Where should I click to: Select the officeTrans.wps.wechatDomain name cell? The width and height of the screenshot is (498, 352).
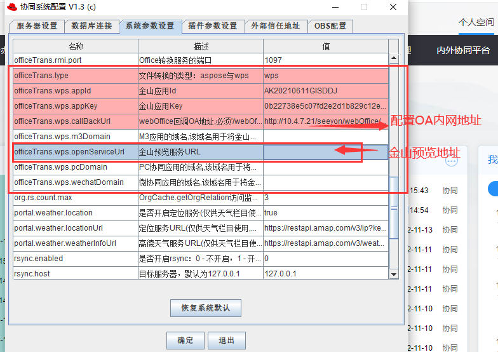(x=76, y=182)
